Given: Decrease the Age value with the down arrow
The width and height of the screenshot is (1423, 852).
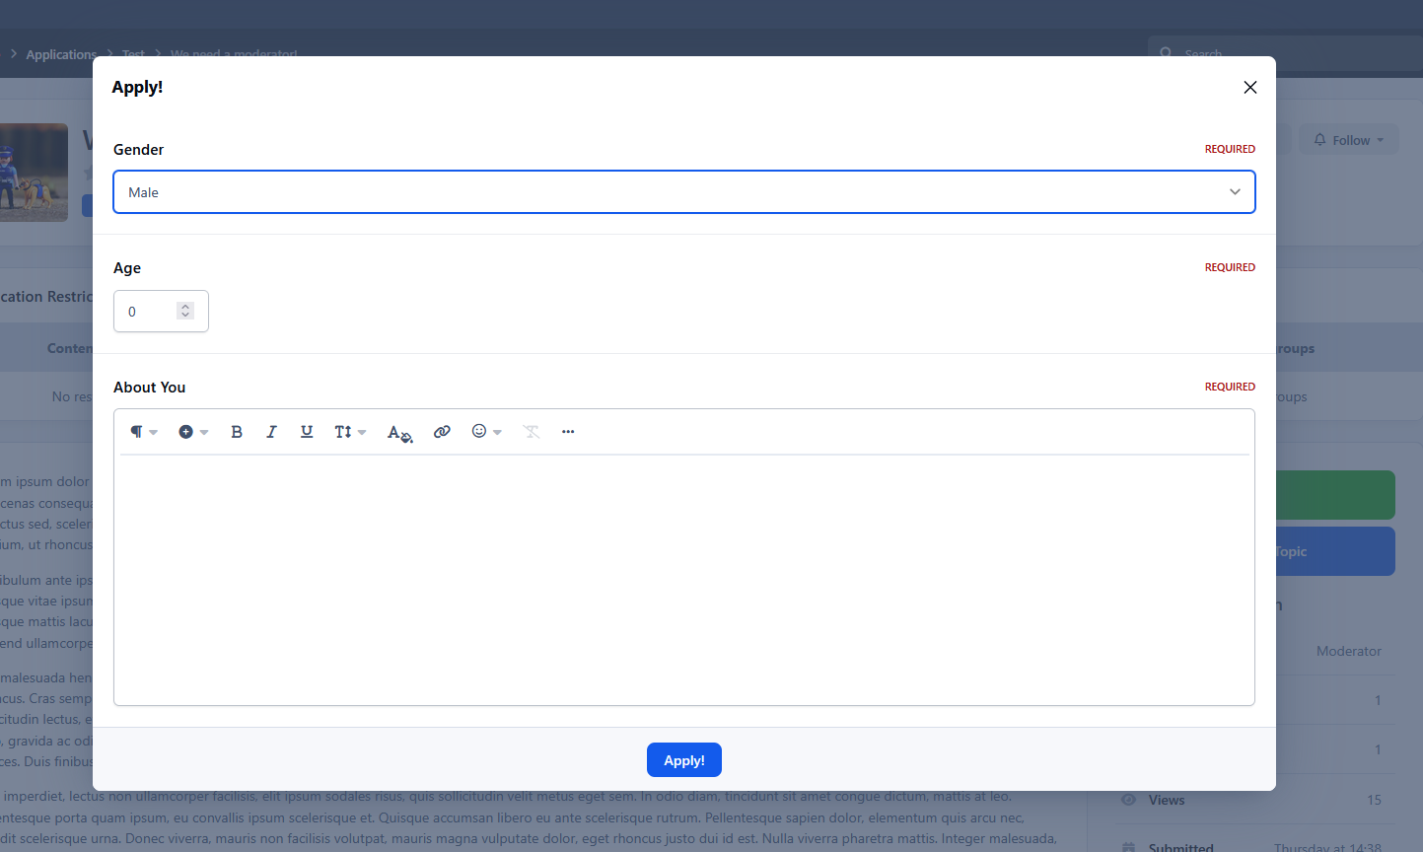Looking at the screenshot, I should pos(185,316).
